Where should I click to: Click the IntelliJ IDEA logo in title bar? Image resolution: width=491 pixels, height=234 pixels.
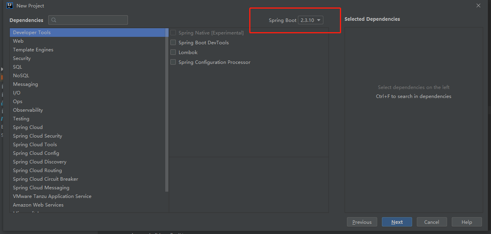[10, 5]
